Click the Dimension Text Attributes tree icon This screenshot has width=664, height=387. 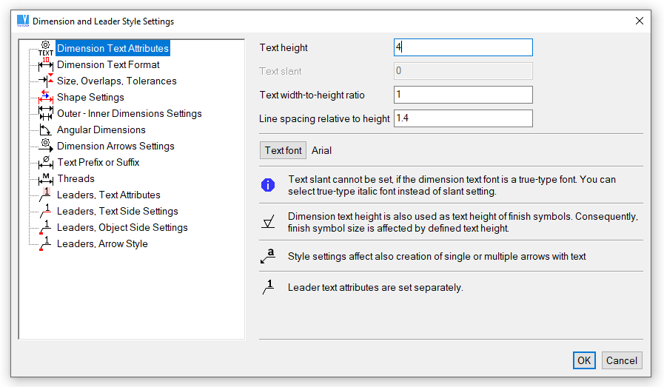(46, 49)
